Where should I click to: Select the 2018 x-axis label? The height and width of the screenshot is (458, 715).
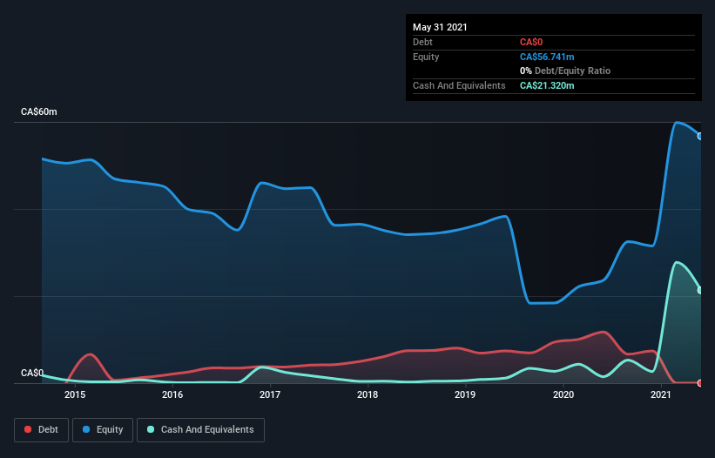368,394
